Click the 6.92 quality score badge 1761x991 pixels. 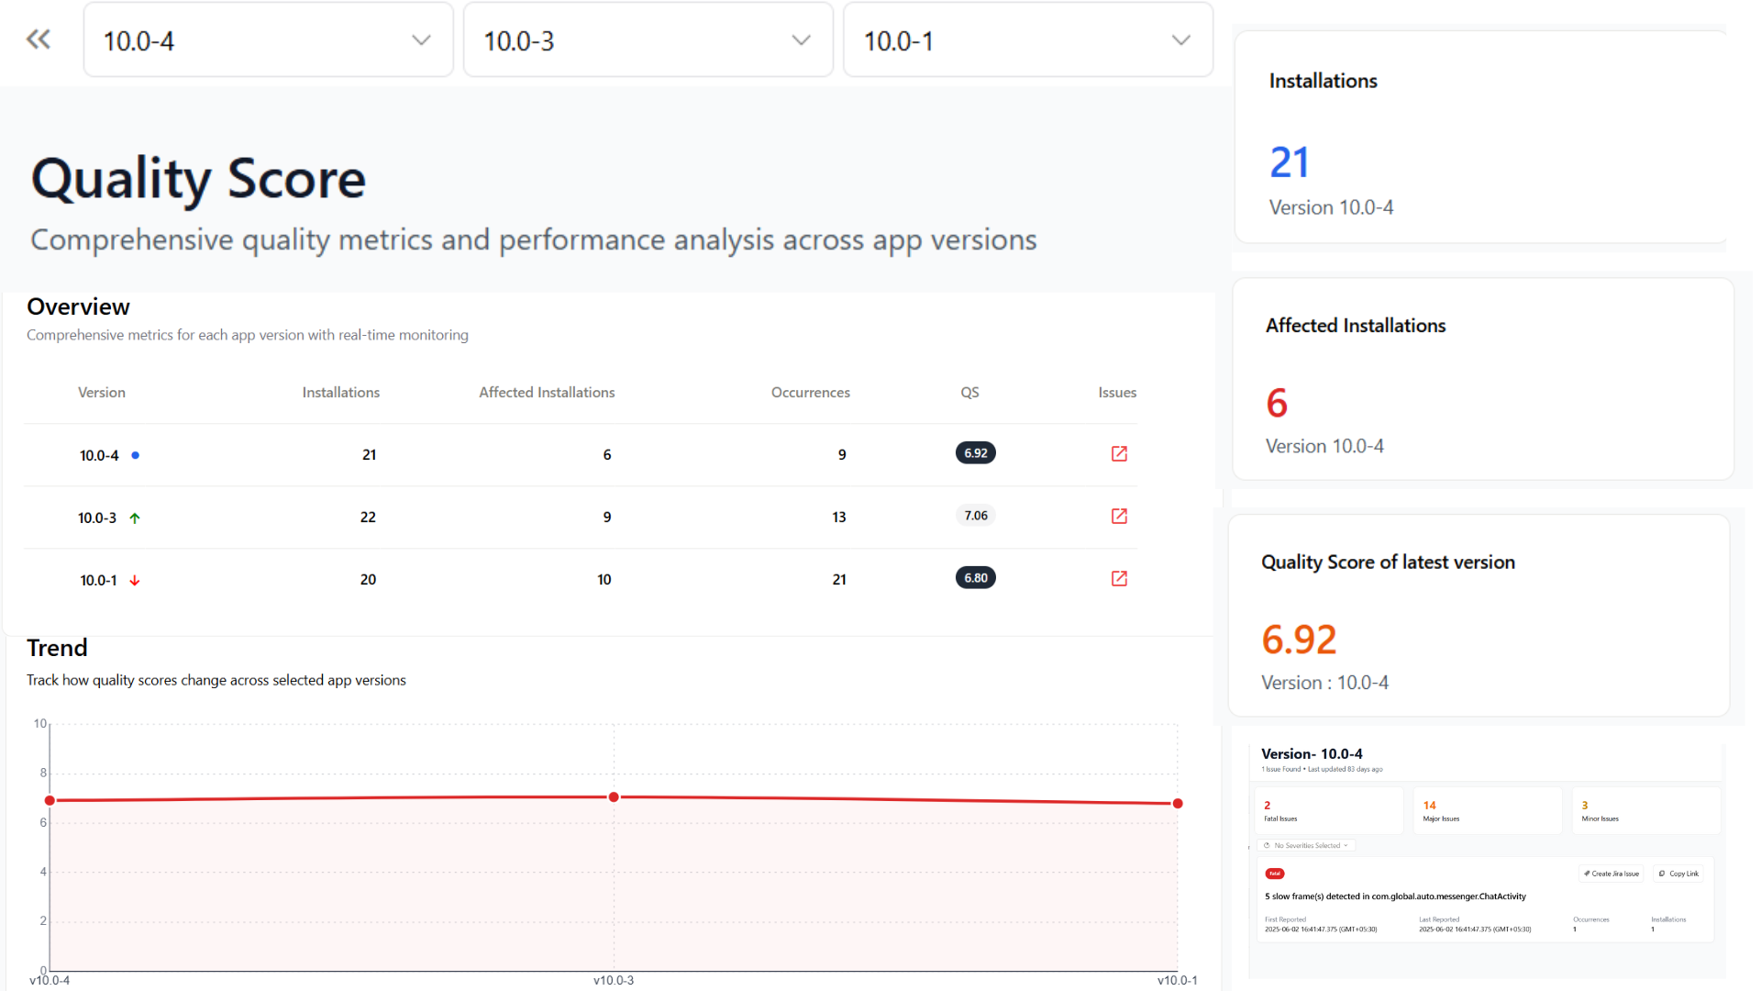[x=975, y=453]
